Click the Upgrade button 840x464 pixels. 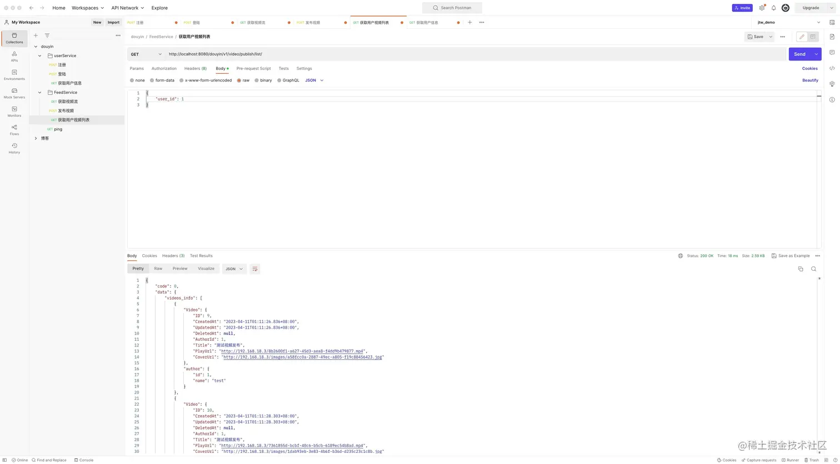pyautogui.click(x=811, y=8)
